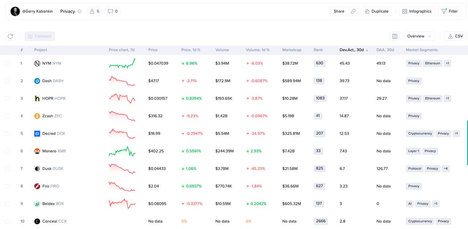Screen dimensions: 468x229
Task: Click the Decred project logo
Action: (x=37, y=134)
